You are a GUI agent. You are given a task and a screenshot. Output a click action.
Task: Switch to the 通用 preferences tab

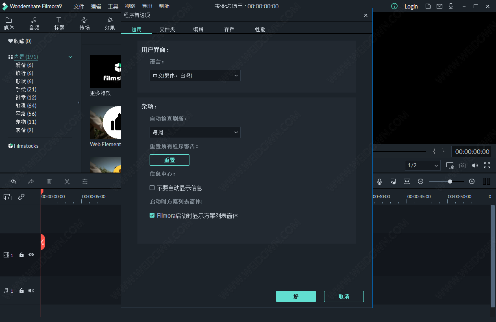(137, 29)
